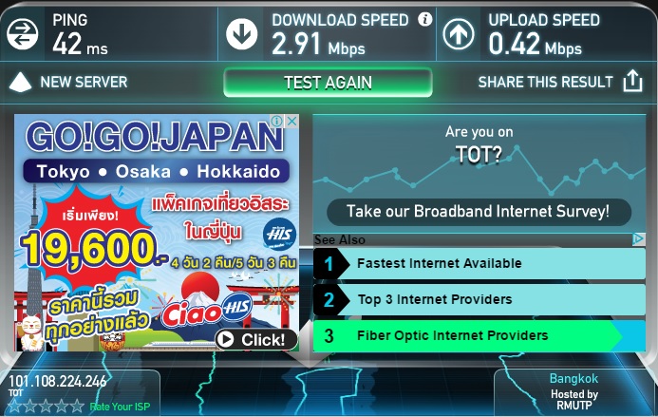The height and width of the screenshot is (417, 658).
Task: Click AdChoices icon beside See Also
Action: 639,239
